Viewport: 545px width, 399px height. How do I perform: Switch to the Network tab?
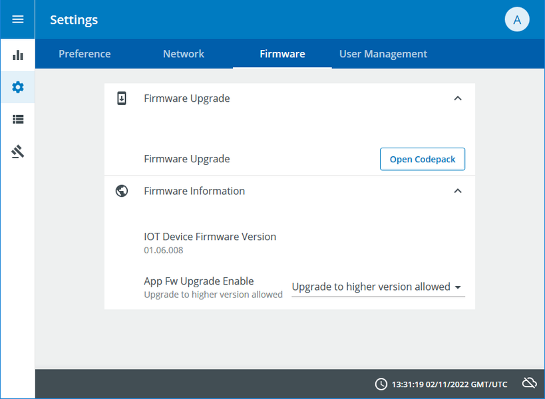(x=184, y=54)
